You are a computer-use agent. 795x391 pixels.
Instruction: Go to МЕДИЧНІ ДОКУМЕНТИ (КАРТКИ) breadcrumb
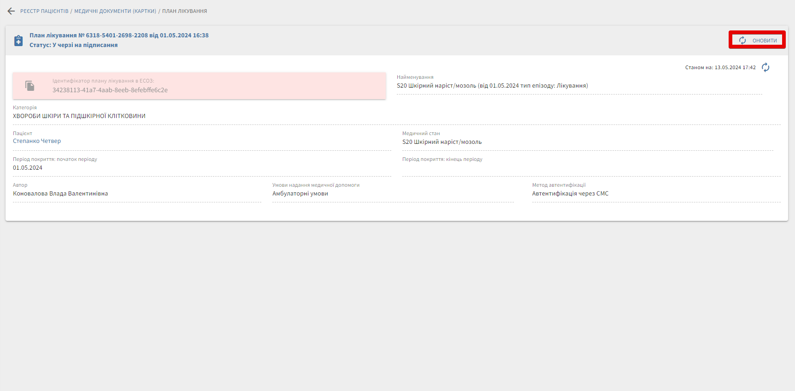pyautogui.click(x=115, y=11)
